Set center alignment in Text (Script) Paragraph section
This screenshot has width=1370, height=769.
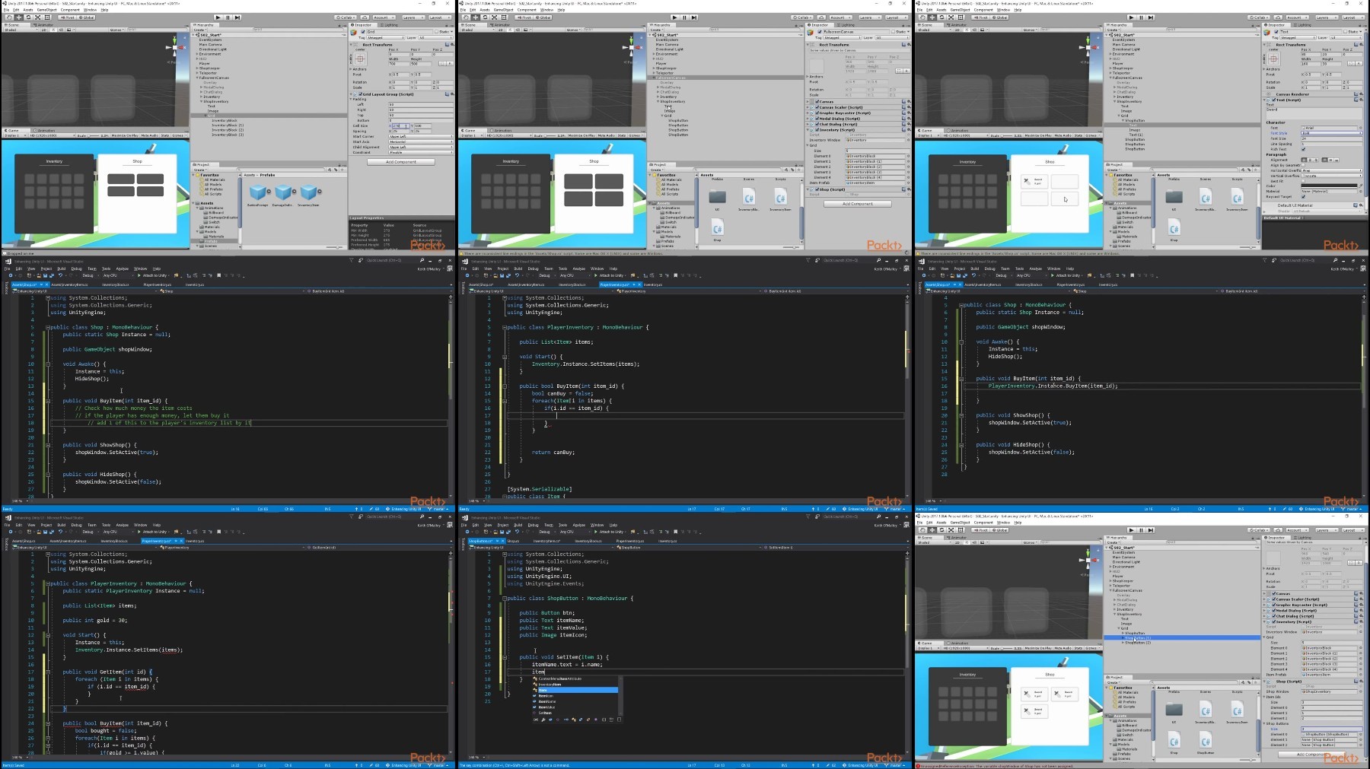tap(1310, 160)
